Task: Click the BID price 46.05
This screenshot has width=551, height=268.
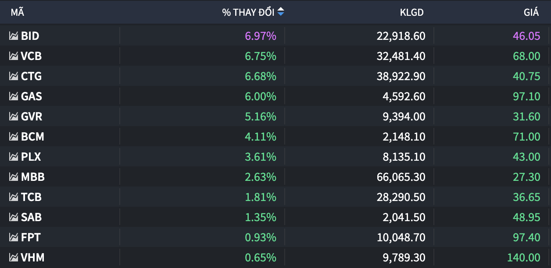Action: tap(526, 36)
